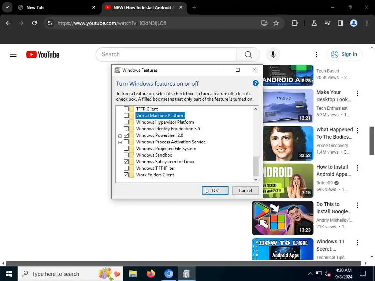
Task: Uncheck Windows Subsystem for Linux
Action: point(126,161)
